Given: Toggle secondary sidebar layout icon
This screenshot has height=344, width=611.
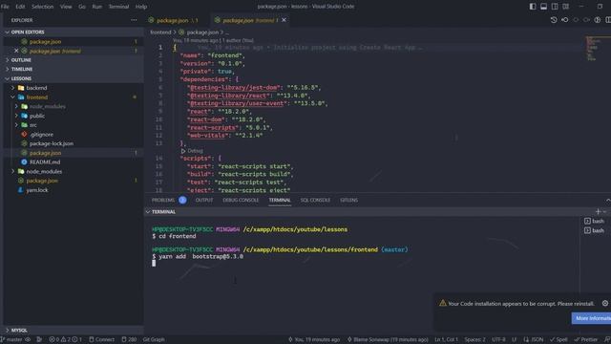Looking at the screenshot, I should (555, 7).
